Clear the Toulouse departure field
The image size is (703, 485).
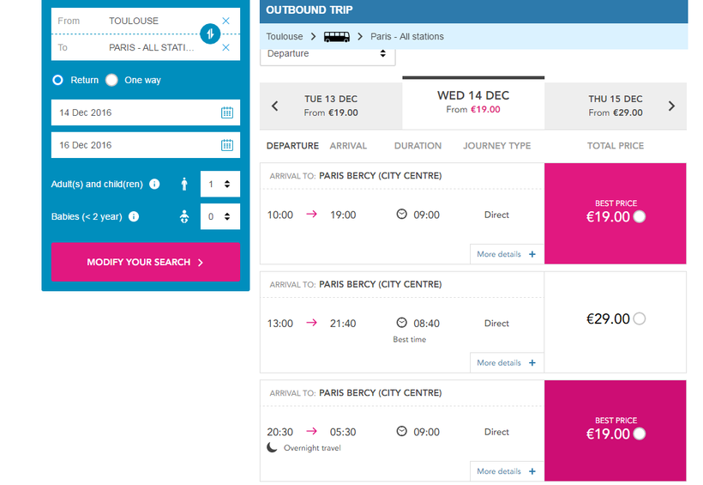(225, 21)
